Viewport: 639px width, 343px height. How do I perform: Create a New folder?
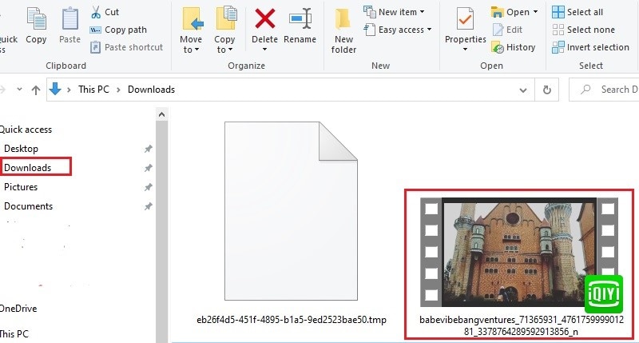coord(343,30)
